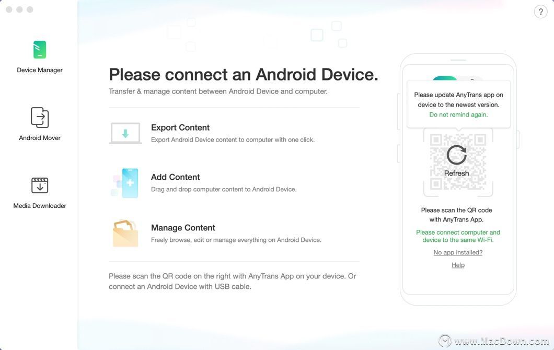This screenshot has height=350, width=554.
Task: Click the Refresh label over QR code
Action: pyautogui.click(x=456, y=173)
